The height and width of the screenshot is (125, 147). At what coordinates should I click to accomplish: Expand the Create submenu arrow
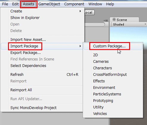tap(80, 11)
